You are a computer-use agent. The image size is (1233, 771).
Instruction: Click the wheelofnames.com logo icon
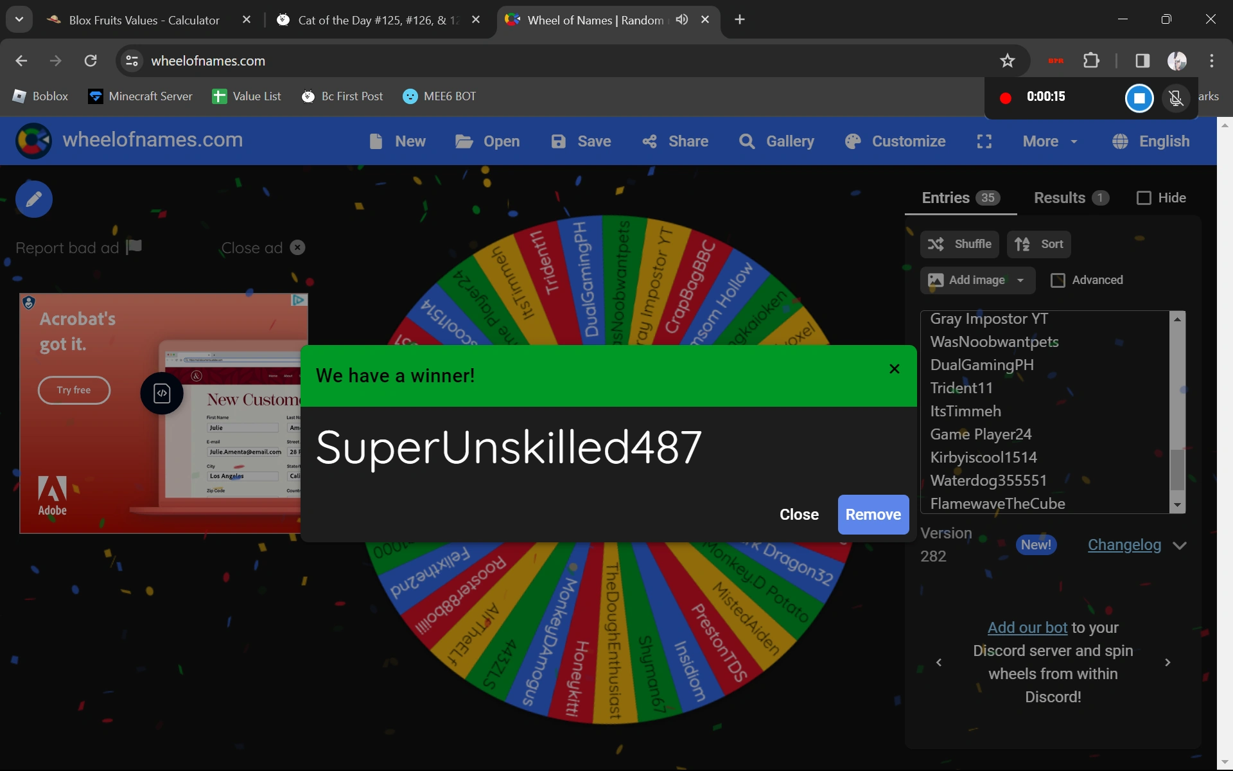(x=34, y=141)
